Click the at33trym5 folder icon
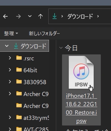The image size is (111, 131). tap(19, 117)
